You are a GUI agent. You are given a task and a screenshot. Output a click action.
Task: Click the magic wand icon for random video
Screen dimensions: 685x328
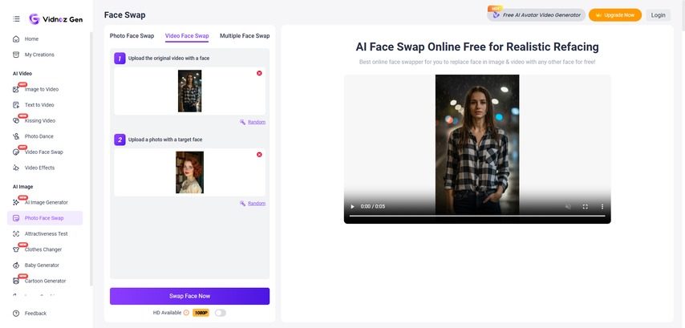pos(242,122)
